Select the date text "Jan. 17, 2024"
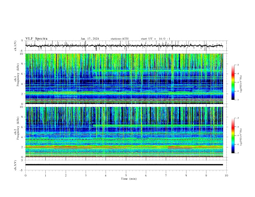The width and height of the screenshot is (255, 197). 90,39
